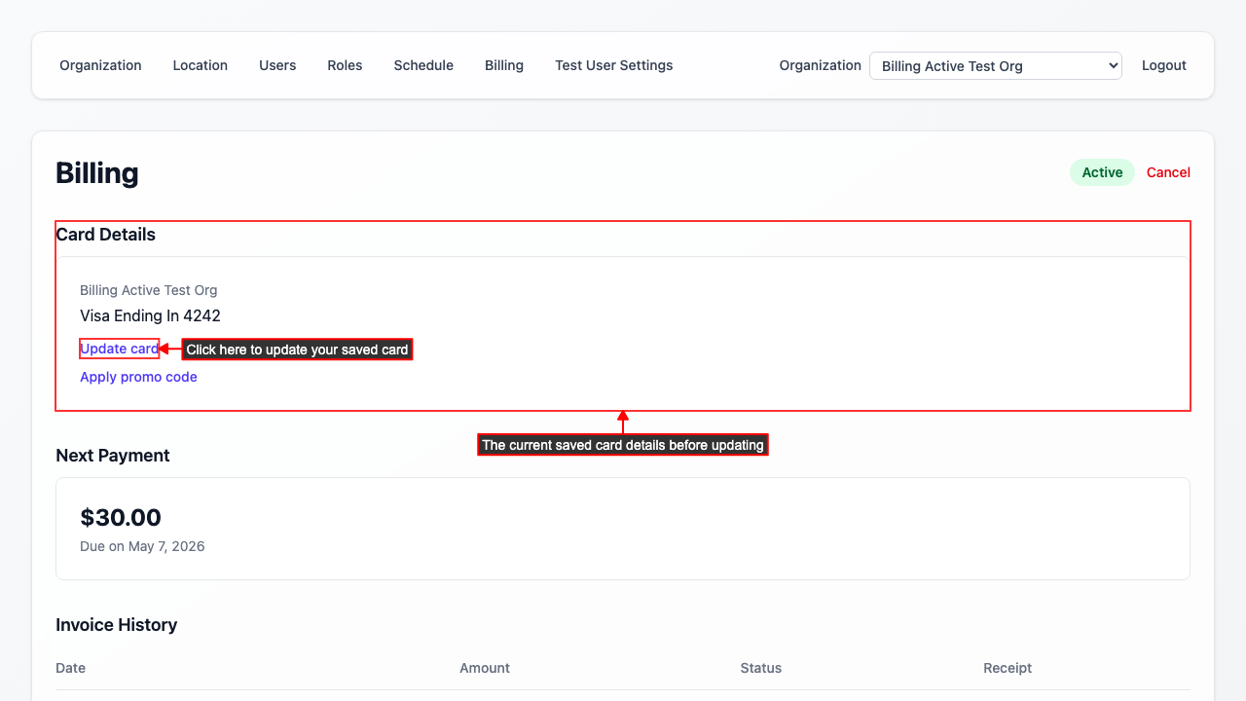This screenshot has height=701, width=1246.
Task: Click the Date column header
Action: click(70, 668)
